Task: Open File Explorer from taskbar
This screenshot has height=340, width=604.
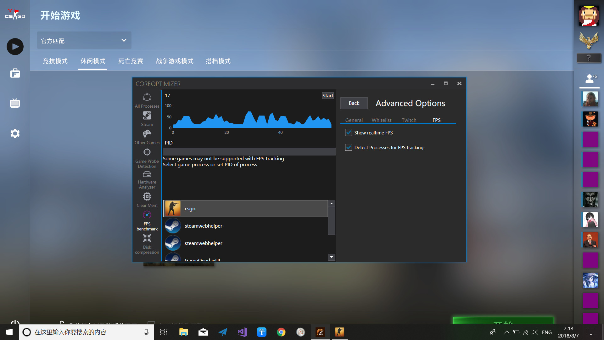Action: [183, 332]
